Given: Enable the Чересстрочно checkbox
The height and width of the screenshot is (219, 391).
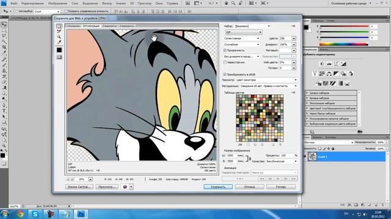Looking at the screenshot, I should point(225,62).
